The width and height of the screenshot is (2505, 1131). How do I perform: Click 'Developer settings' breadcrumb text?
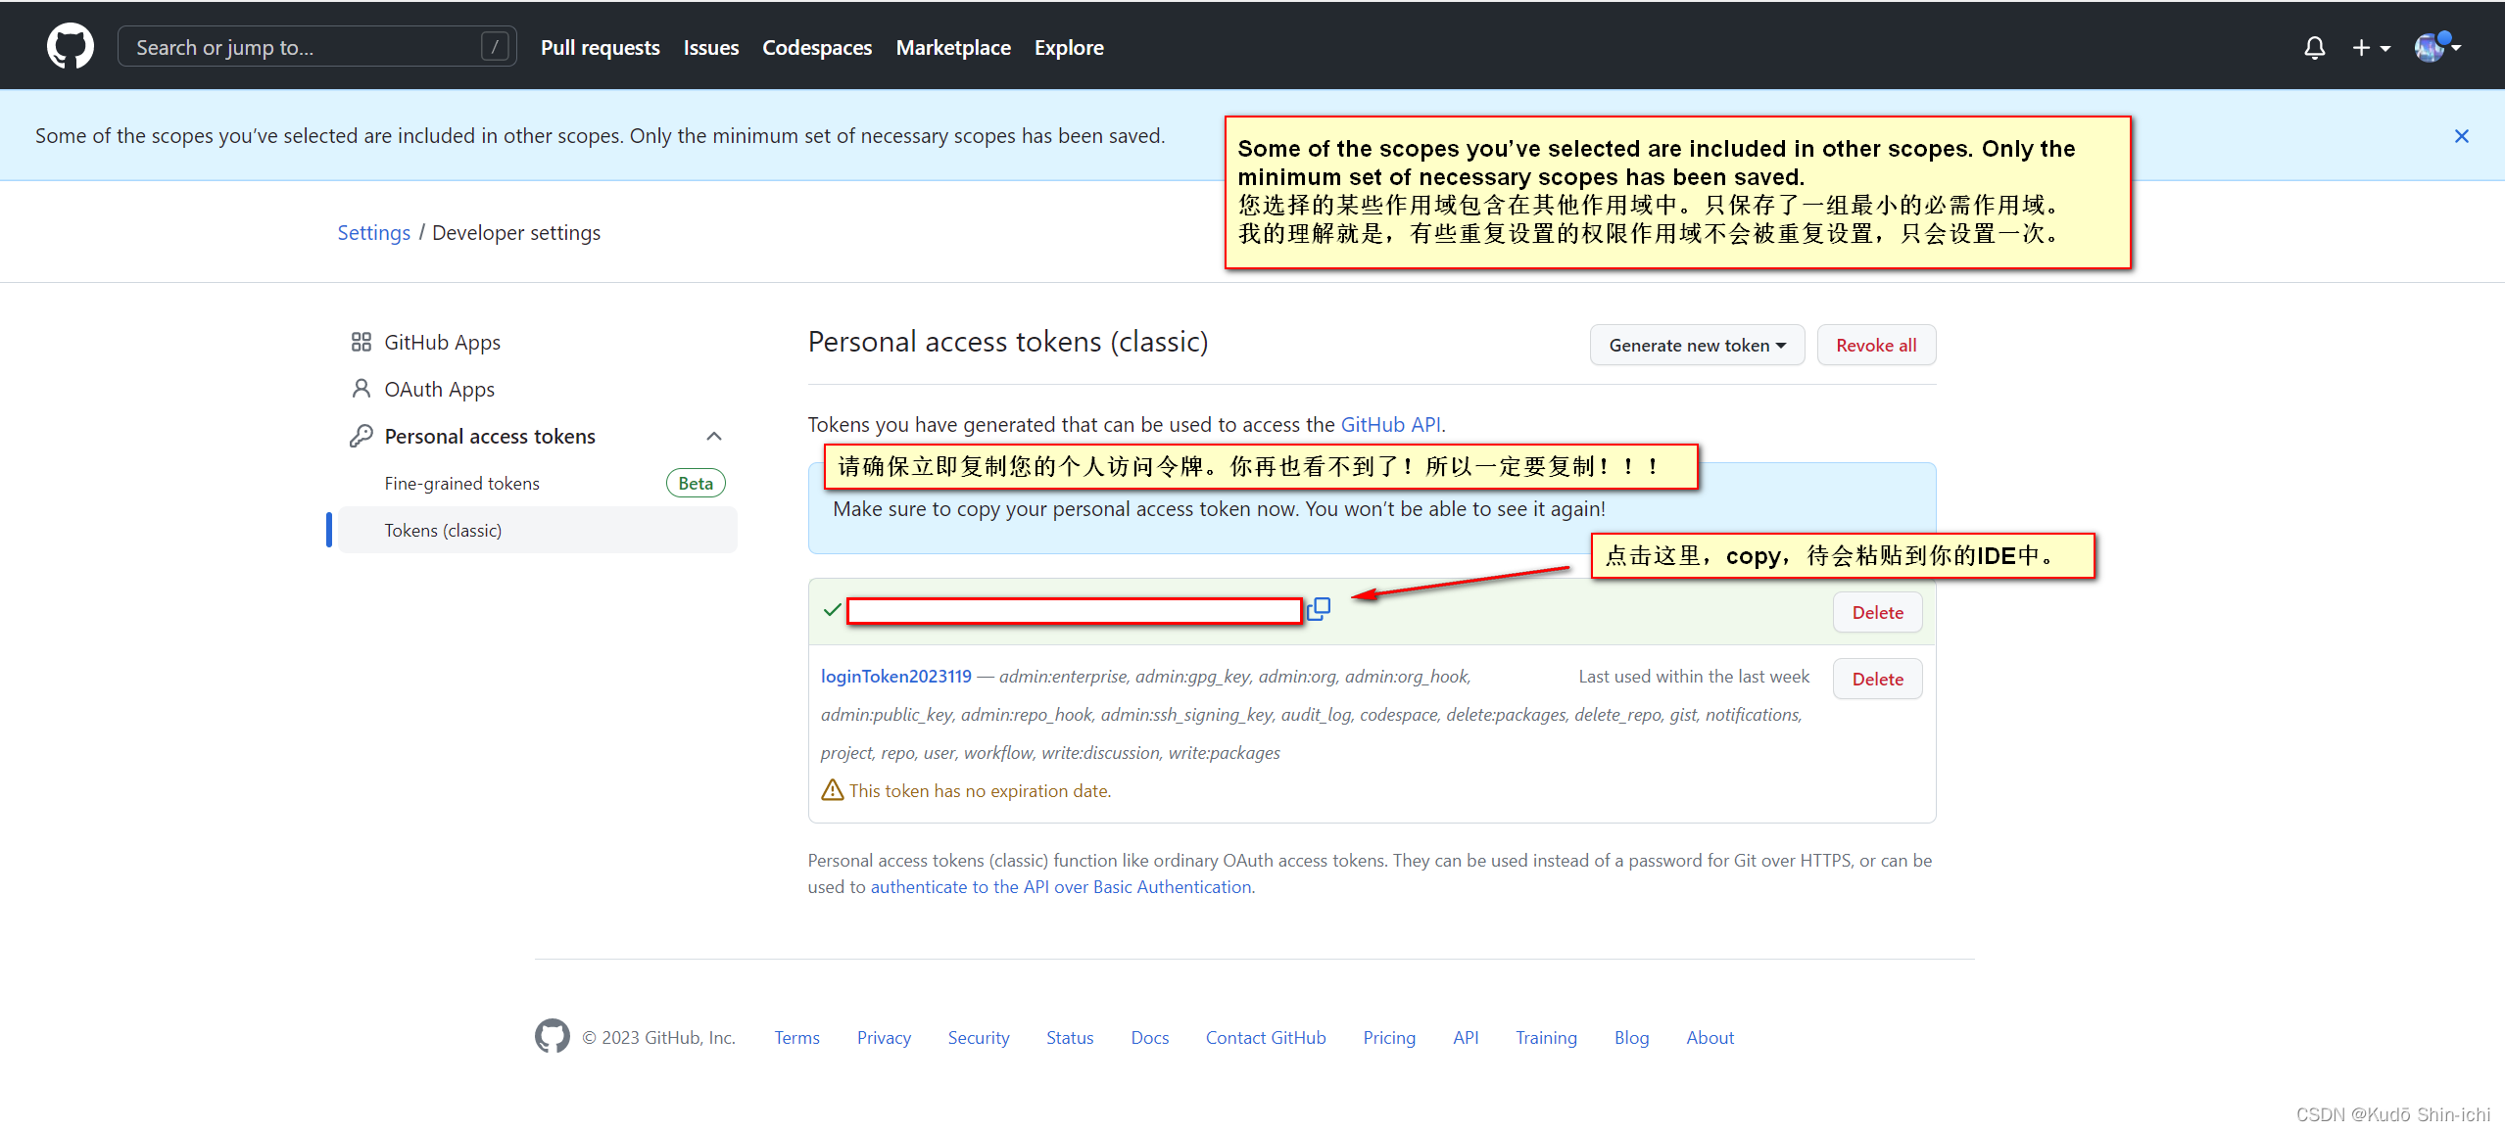[x=515, y=233]
